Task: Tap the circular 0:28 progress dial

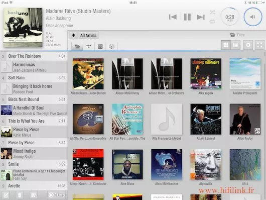Action: (x=230, y=17)
